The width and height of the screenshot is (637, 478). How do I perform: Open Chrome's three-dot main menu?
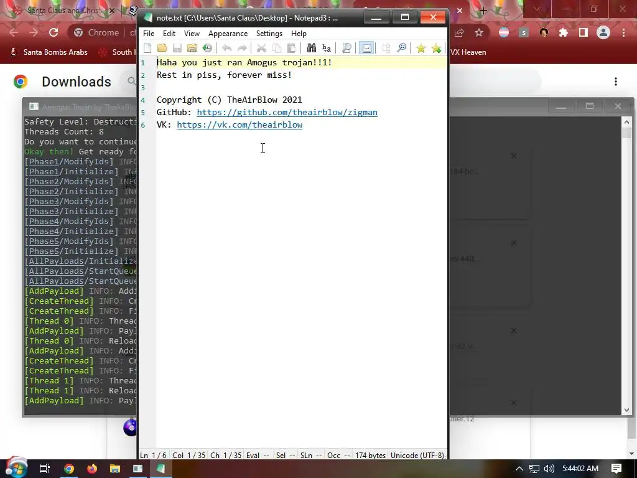point(623,32)
